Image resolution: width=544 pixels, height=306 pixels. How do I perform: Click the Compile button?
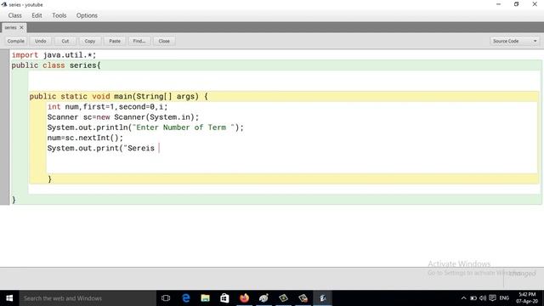[x=16, y=41]
